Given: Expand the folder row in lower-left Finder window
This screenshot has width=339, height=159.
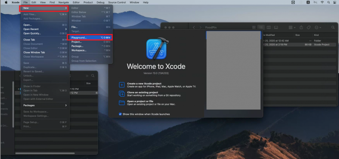Looking at the screenshot, I should coord(19,89).
